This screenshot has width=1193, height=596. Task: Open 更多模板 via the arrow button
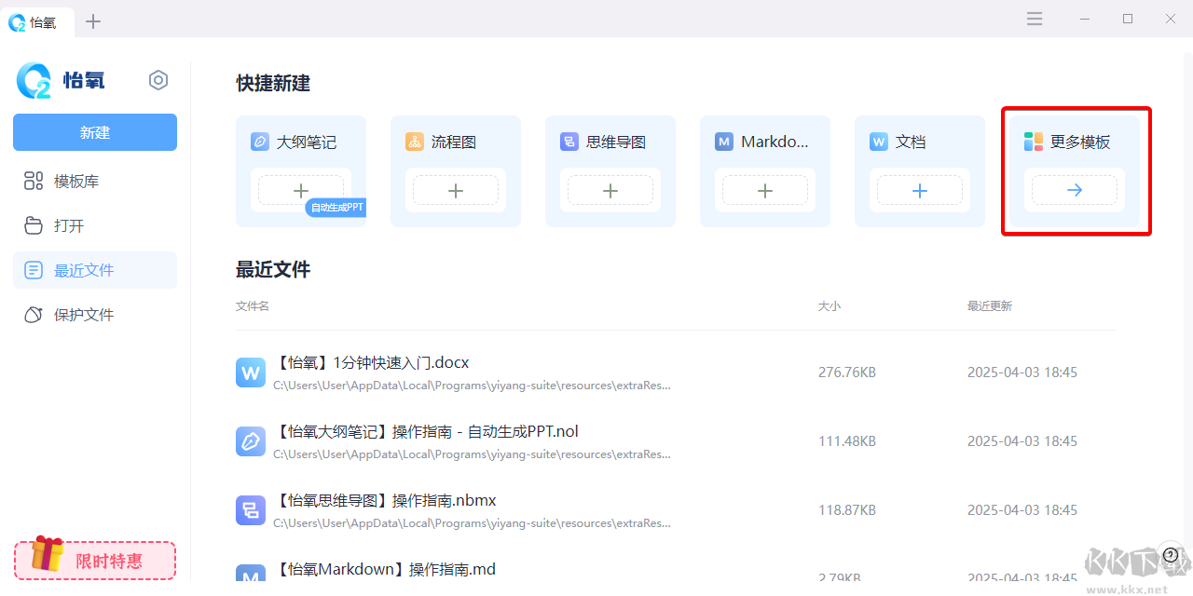pos(1074,190)
